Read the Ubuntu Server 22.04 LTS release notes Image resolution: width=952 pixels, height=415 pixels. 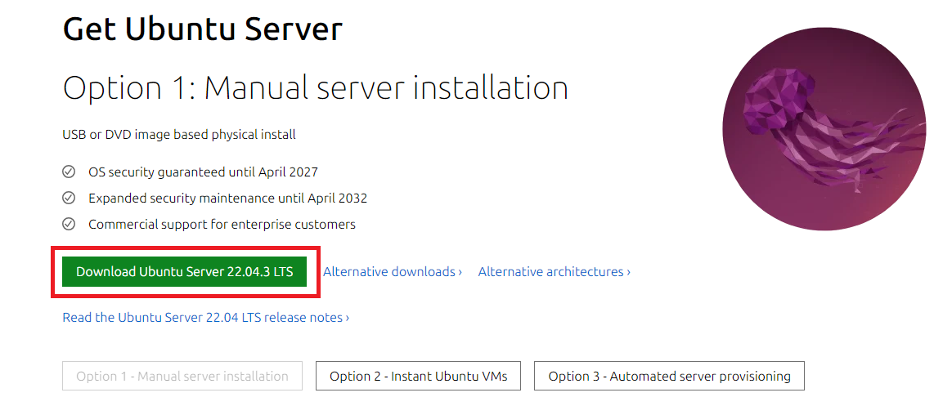pyautogui.click(x=206, y=317)
